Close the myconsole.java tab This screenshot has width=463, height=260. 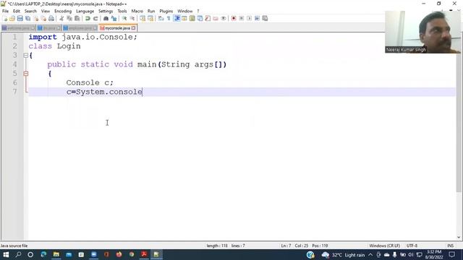coord(133,28)
